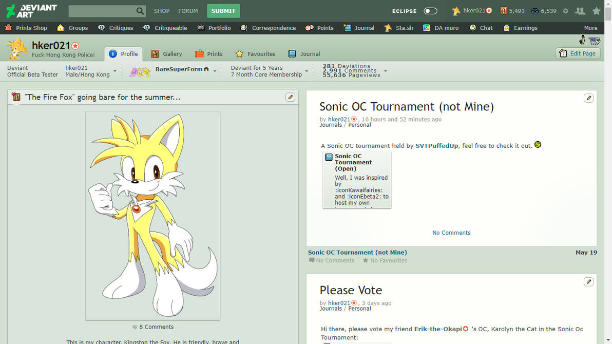Screen dimensions: 612x344
Task: Edit the Please Vote journal pencil icon
Action: click(588, 281)
